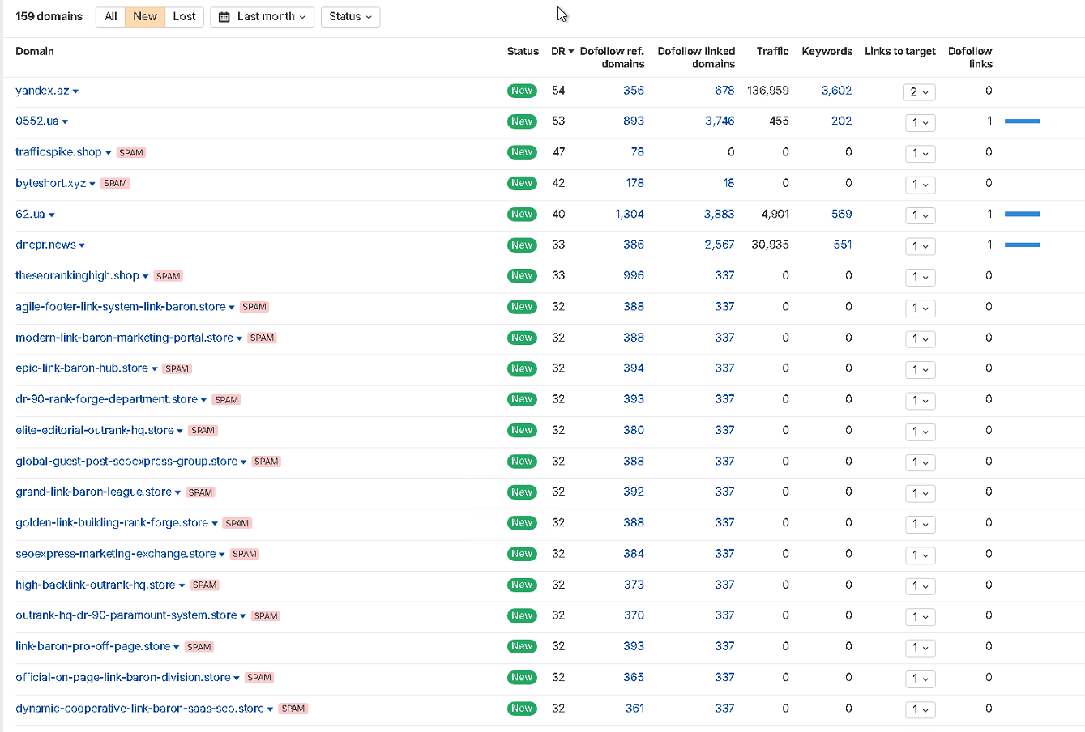Click the 356 dofollow ref. domains for yandex.az
Viewport: 1085px width, 732px height.
pos(634,91)
